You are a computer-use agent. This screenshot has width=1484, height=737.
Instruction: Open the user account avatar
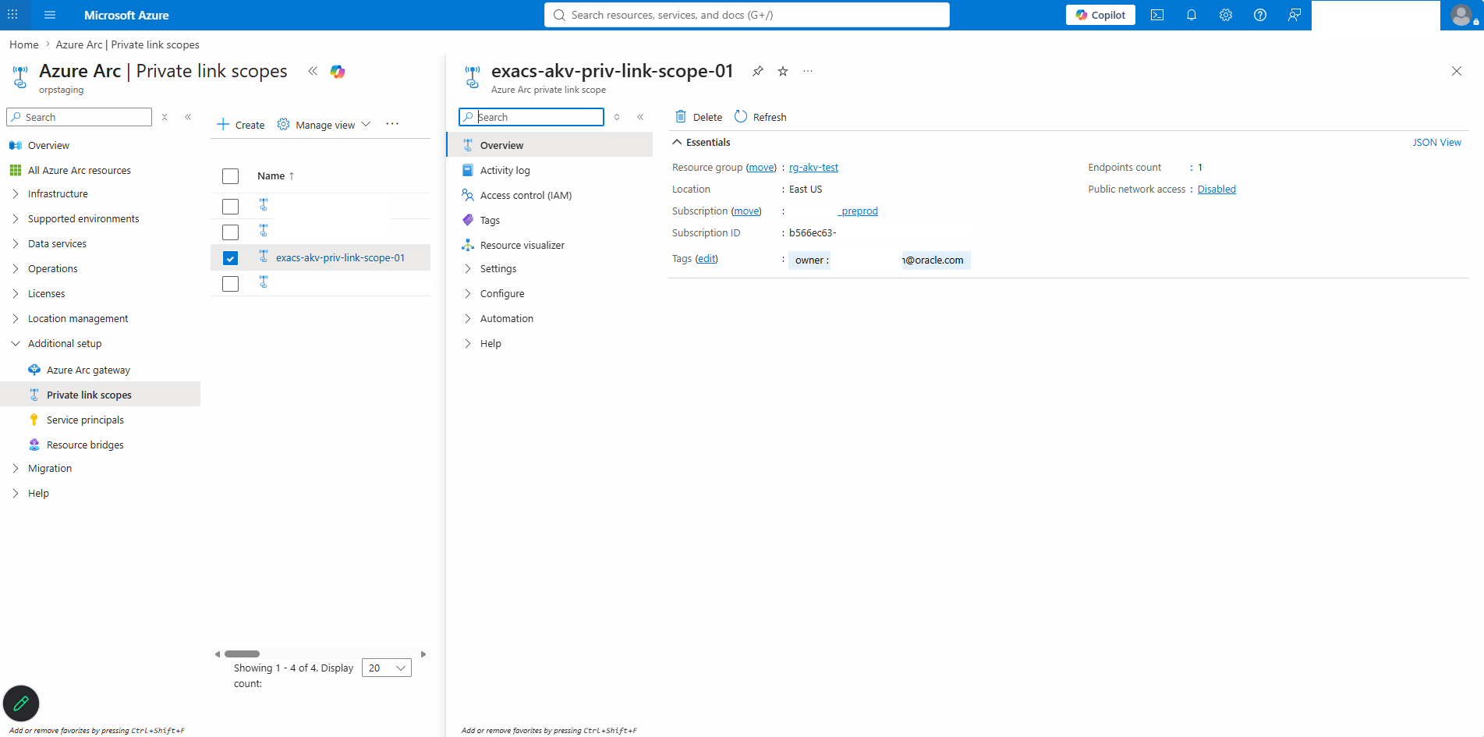pyautogui.click(x=1462, y=15)
